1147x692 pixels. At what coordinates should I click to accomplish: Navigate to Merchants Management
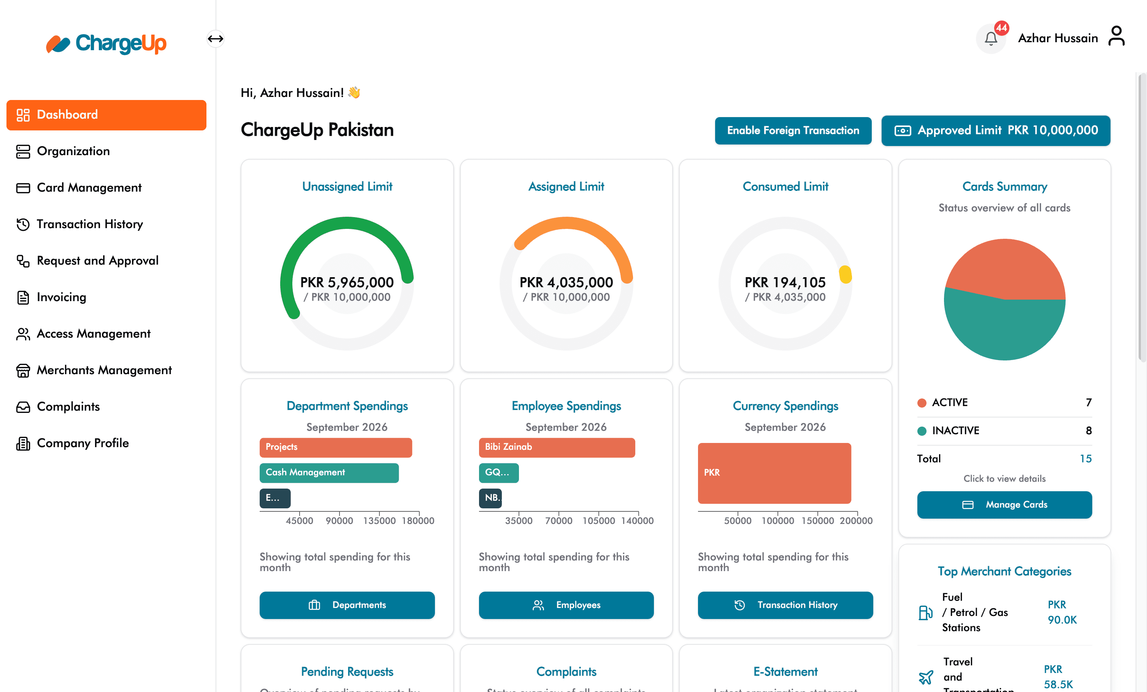(x=106, y=370)
